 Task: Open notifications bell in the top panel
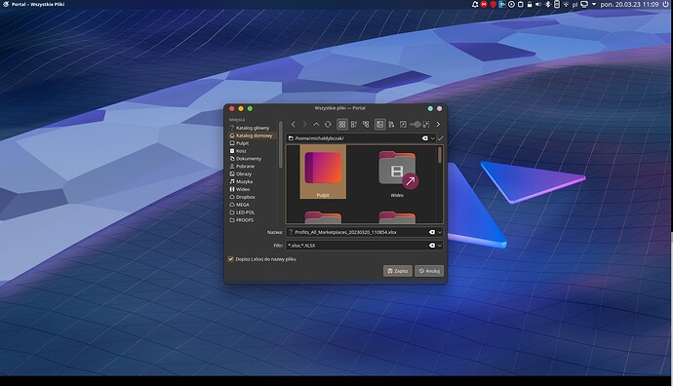pyautogui.click(x=475, y=4)
